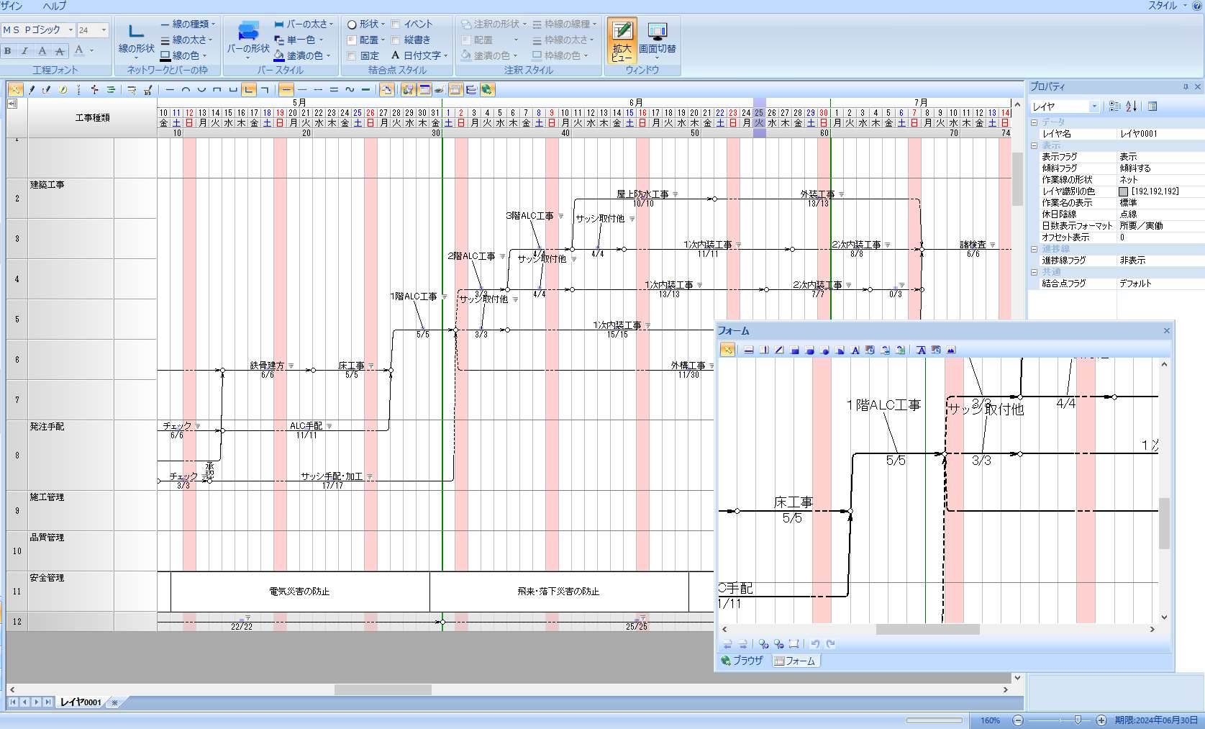1205x729 pixels.
Task: Open the 単一色 single color button
Action: click(x=299, y=40)
